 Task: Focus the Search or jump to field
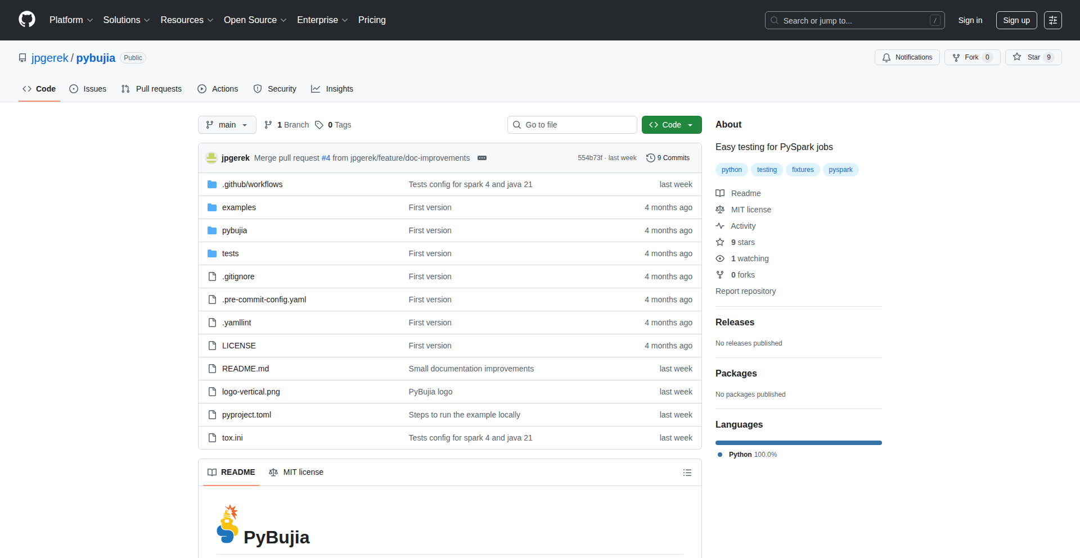(854, 20)
